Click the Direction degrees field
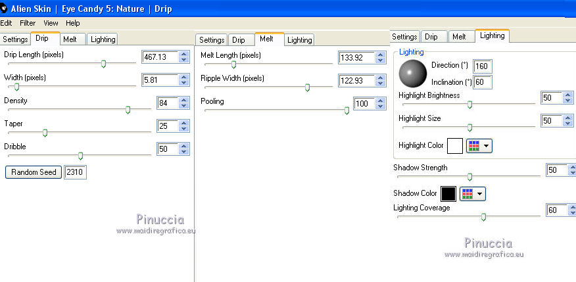 (483, 66)
